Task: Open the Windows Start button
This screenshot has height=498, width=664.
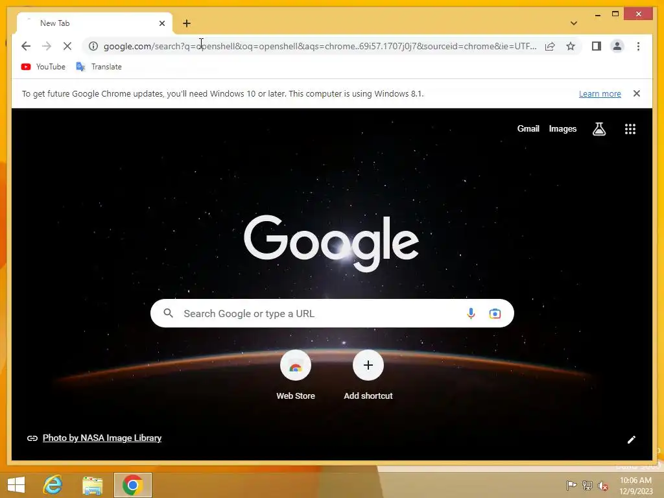Action: [x=16, y=485]
